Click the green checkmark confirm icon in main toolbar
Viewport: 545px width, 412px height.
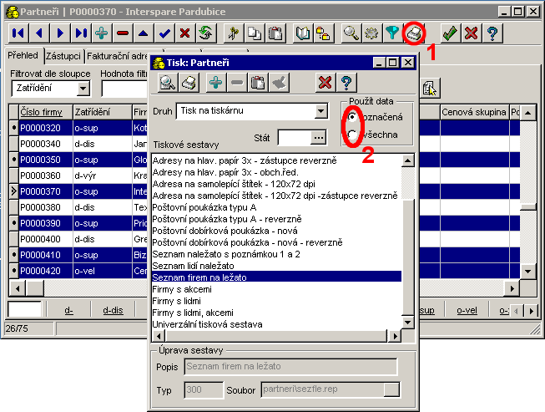(450, 33)
